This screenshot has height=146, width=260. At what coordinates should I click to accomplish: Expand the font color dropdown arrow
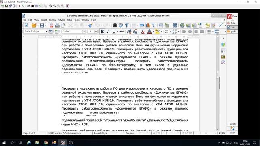point(153,32)
